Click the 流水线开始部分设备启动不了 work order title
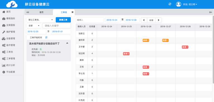This screenshot has height=102, width=214. point(44,43)
